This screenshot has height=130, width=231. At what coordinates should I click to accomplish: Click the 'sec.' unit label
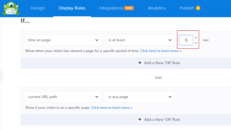click(206, 40)
